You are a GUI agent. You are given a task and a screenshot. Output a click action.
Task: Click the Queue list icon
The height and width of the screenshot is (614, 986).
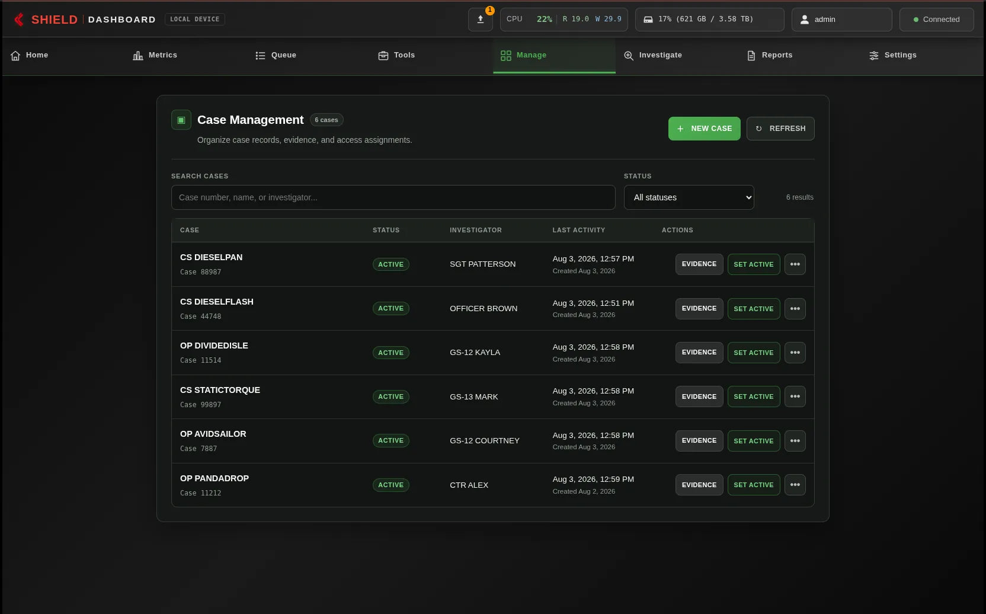(260, 56)
